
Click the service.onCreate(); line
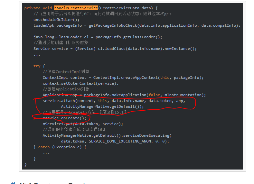point(64,118)
